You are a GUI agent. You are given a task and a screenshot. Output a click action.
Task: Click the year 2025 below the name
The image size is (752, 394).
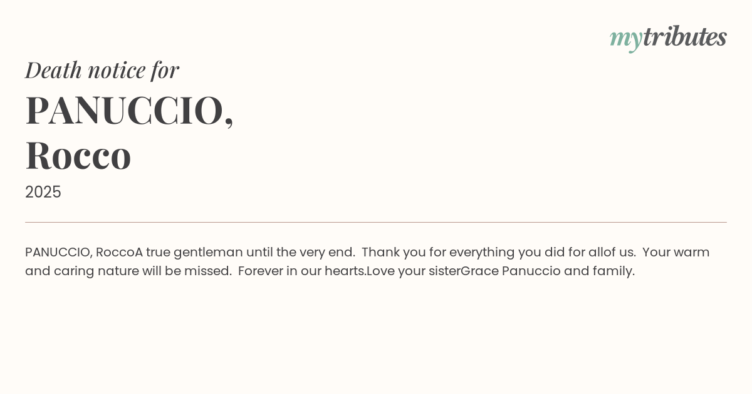pos(43,192)
